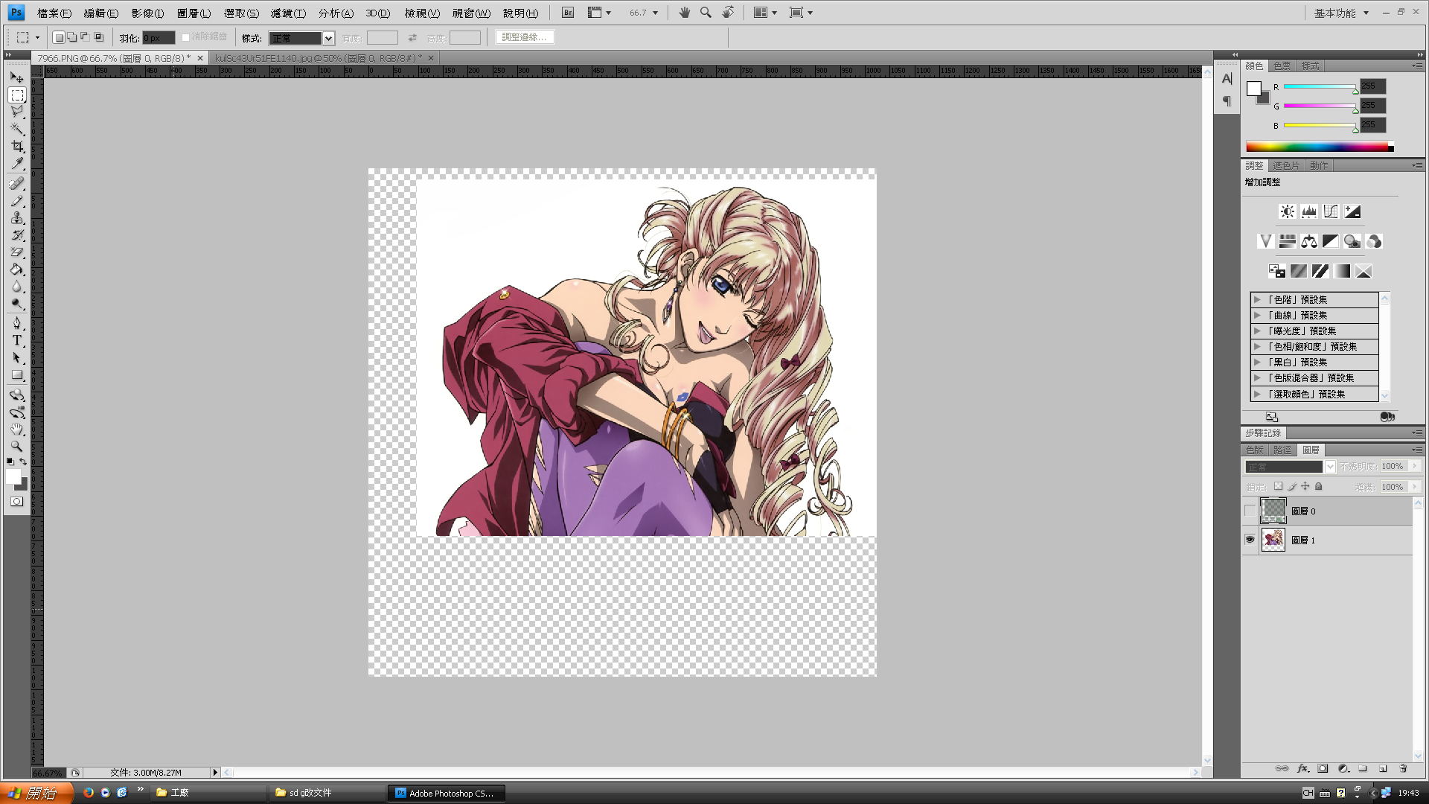Hide layer 圖層 1 with its eye icon
The width and height of the screenshot is (1429, 804).
coord(1250,540)
